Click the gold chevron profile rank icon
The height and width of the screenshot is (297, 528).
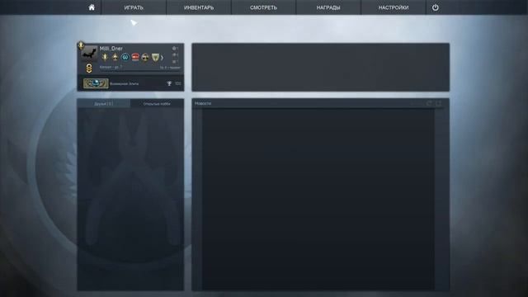89,68
